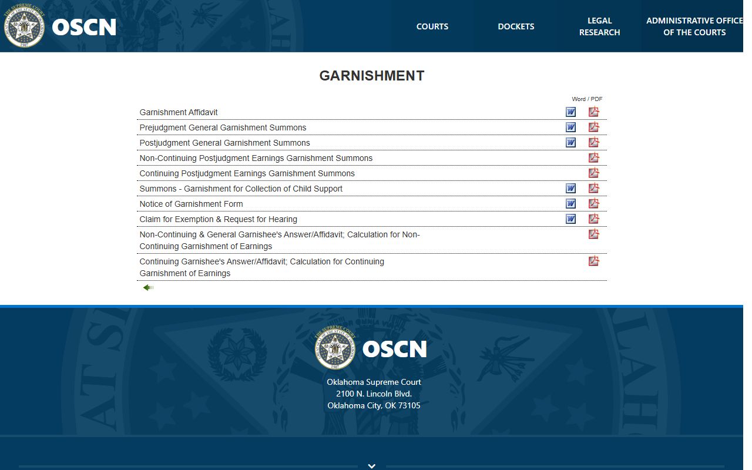Open Word version of Garnishment Affidavit

point(570,112)
